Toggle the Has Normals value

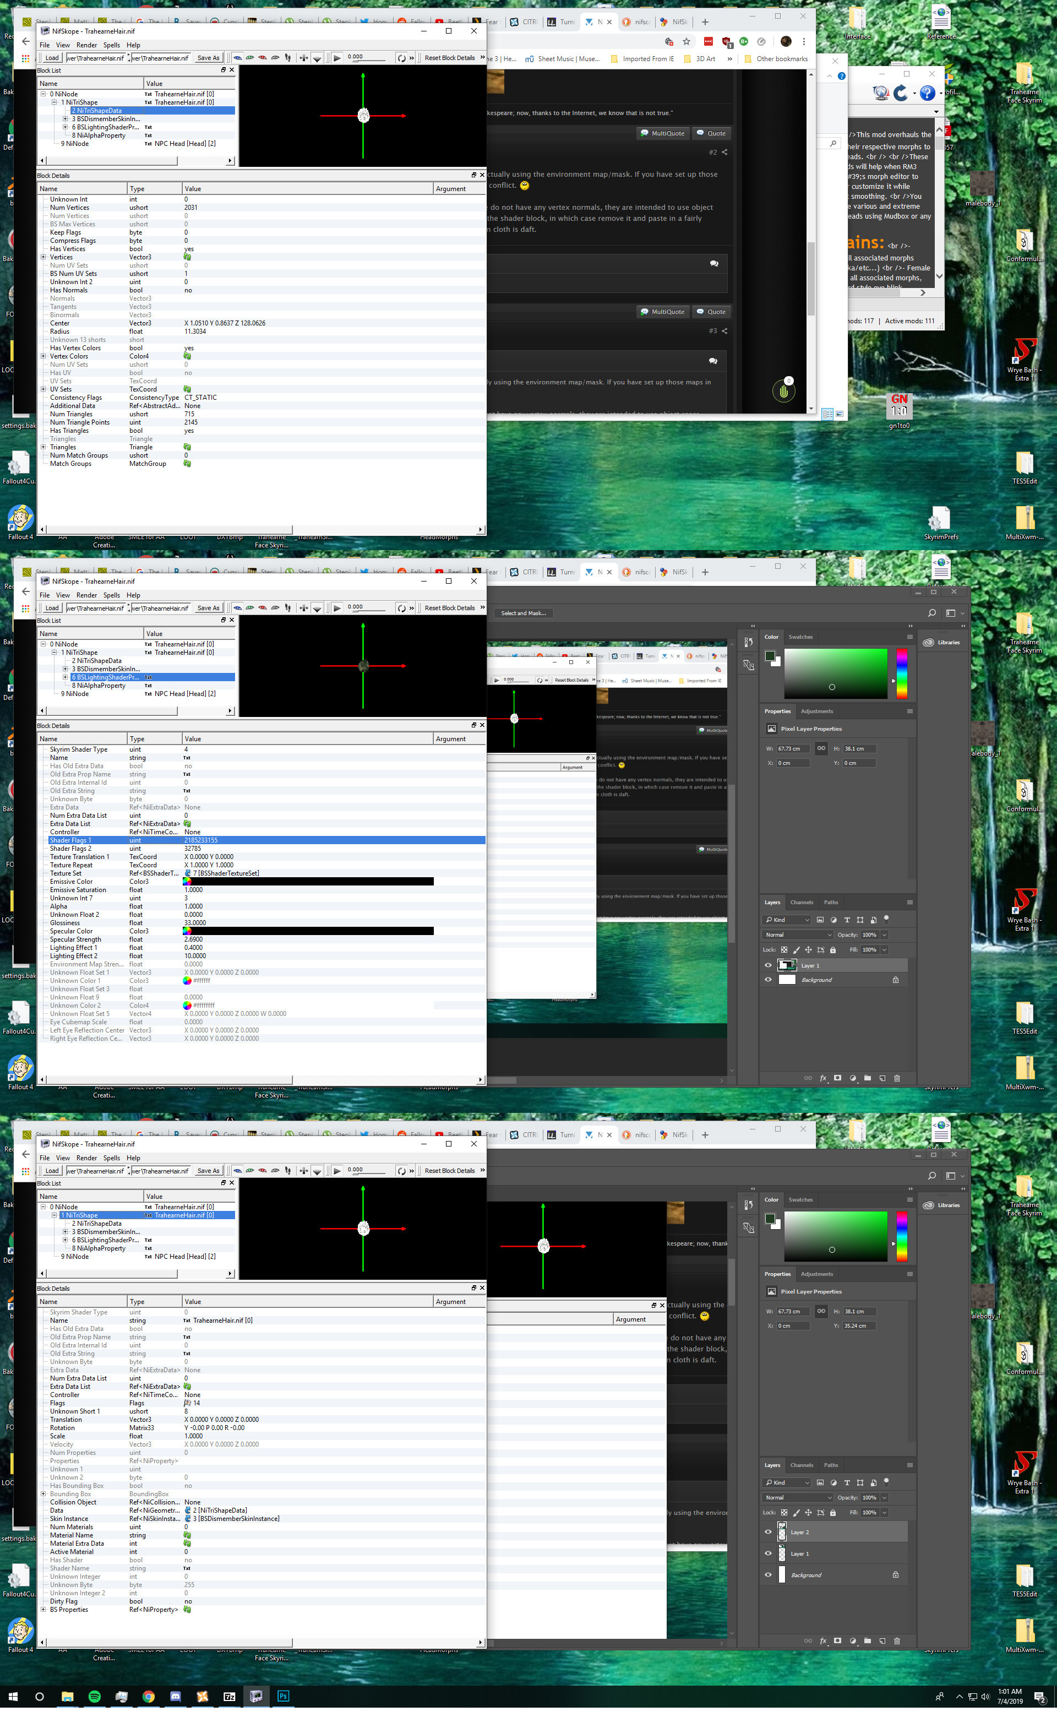pos(188,290)
